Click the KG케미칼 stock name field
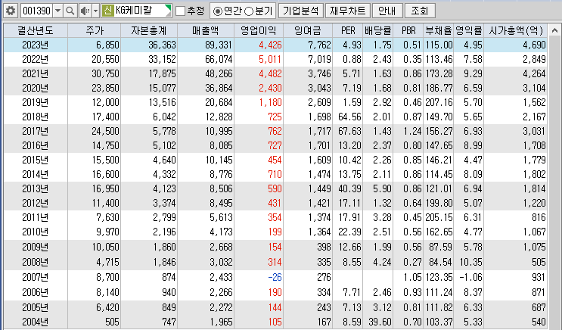 pos(137,11)
